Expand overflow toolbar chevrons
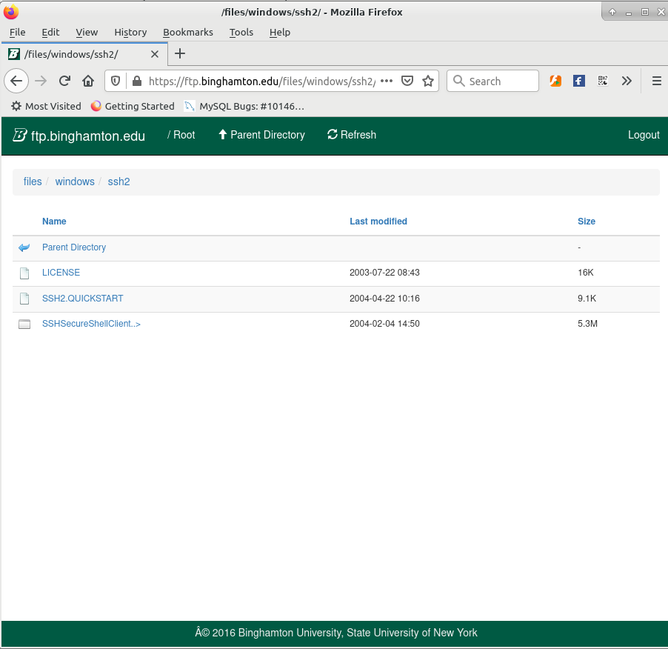 coord(627,81)
